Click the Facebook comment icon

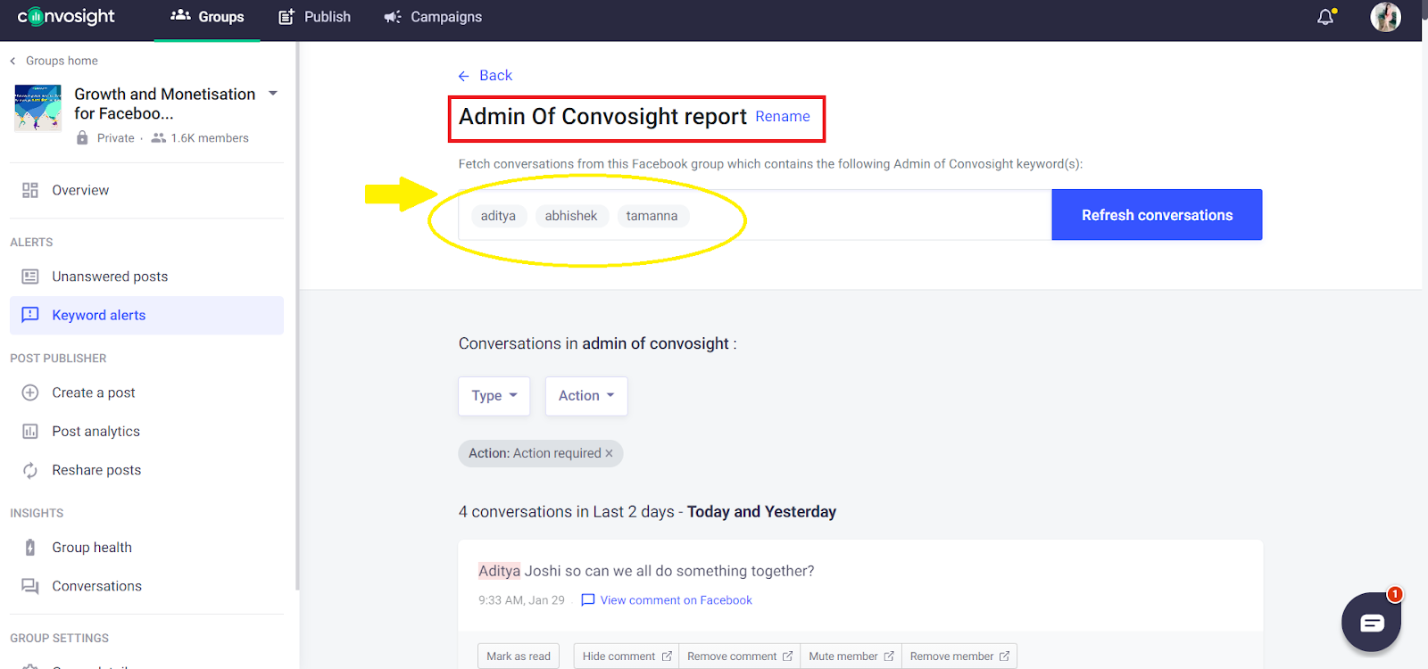587,600
